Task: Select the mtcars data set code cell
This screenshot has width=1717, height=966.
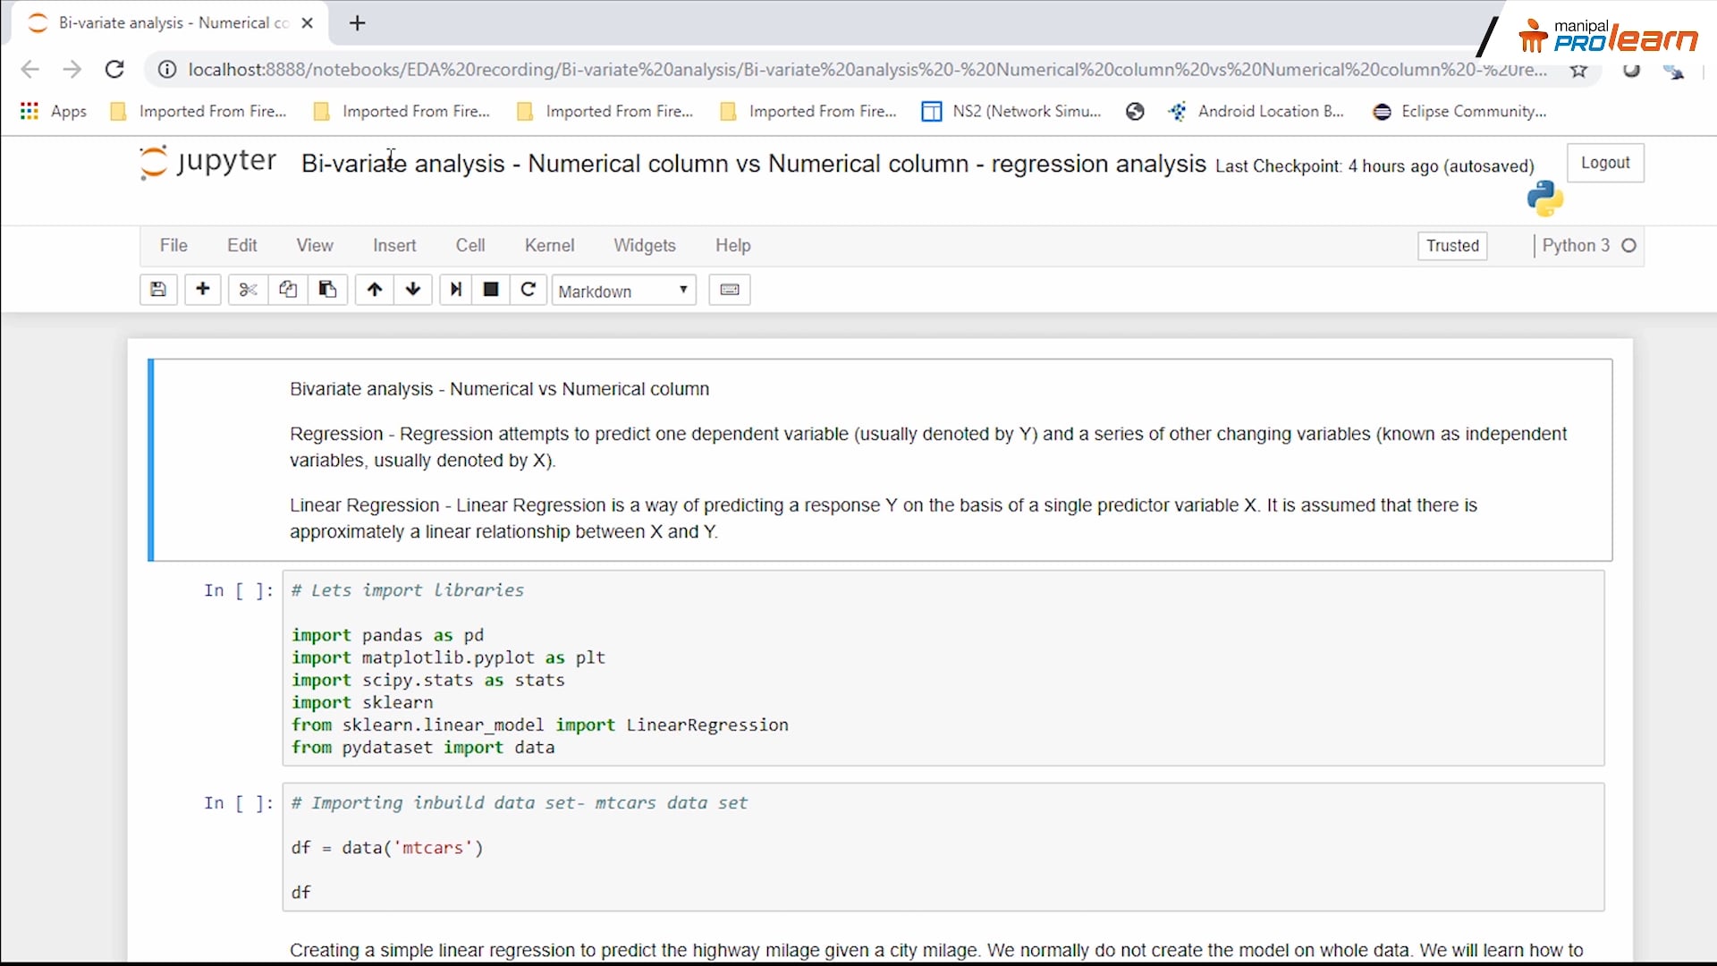Action: (x=943, y=847)
